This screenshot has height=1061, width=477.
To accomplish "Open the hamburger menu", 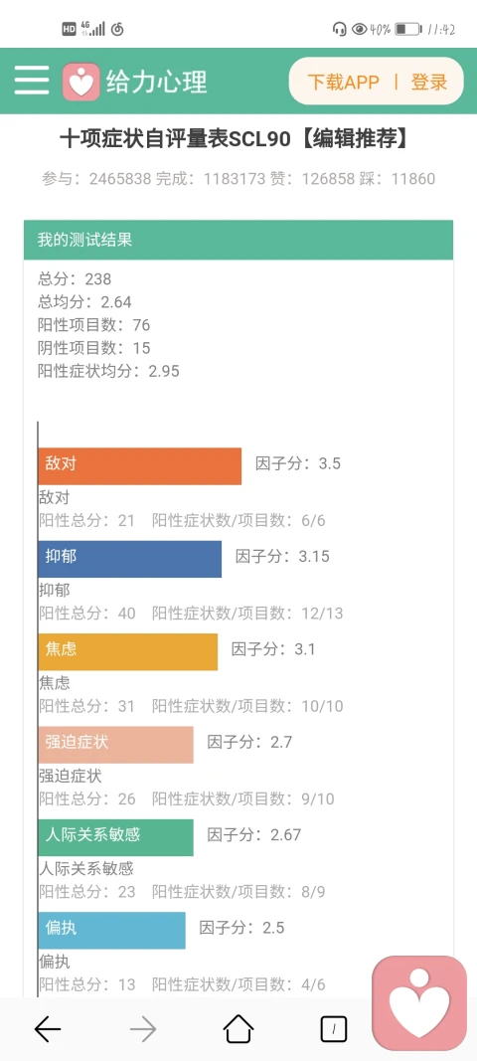I will pyautogui.click(x=32, y=81).
